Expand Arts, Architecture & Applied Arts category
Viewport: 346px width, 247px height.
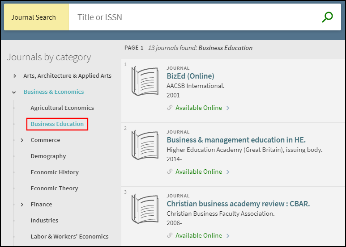[15, 76]
